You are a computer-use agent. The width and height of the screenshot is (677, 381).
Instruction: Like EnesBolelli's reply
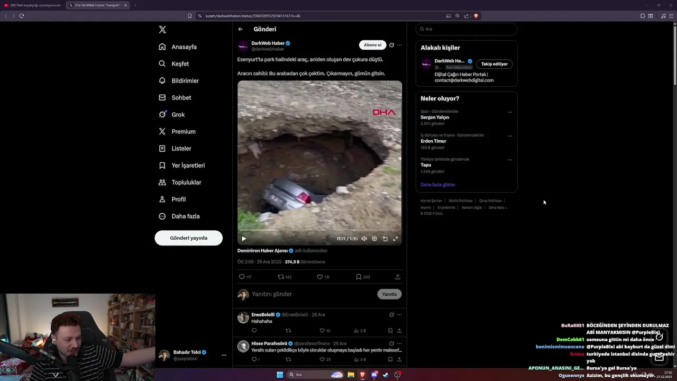tap(325, 331)
